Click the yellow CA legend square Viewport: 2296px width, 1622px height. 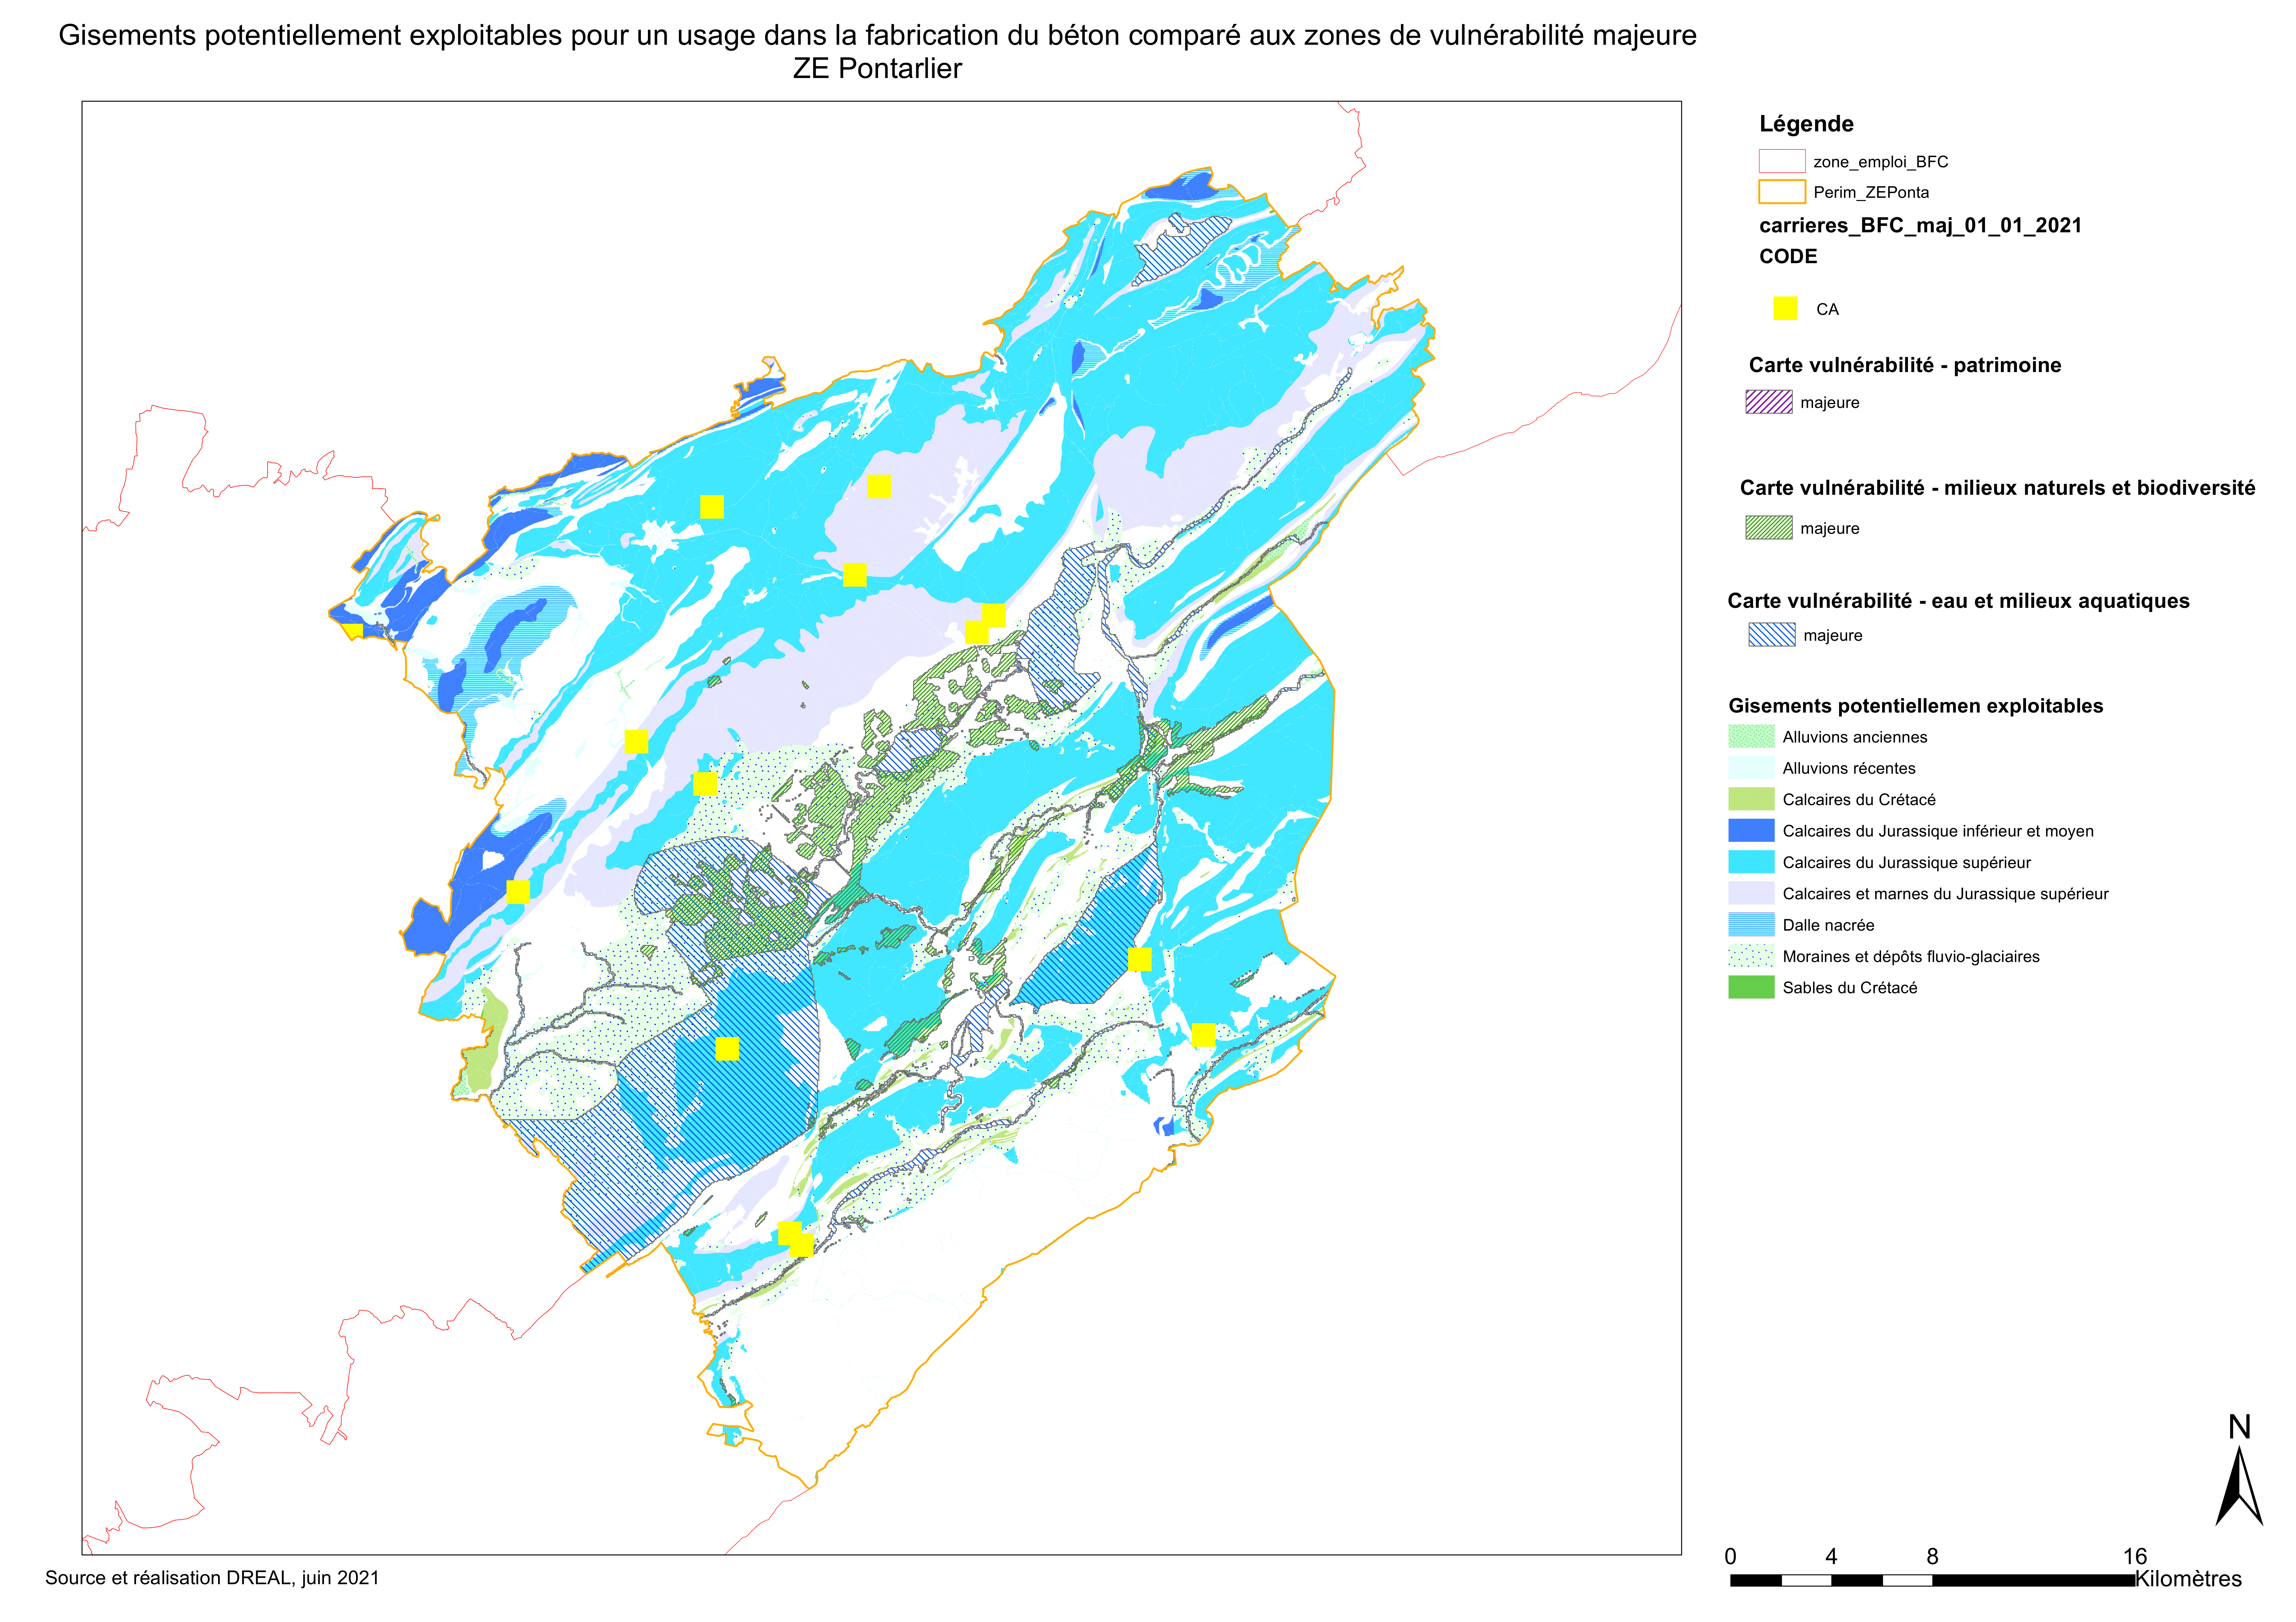coord(1785,308)
